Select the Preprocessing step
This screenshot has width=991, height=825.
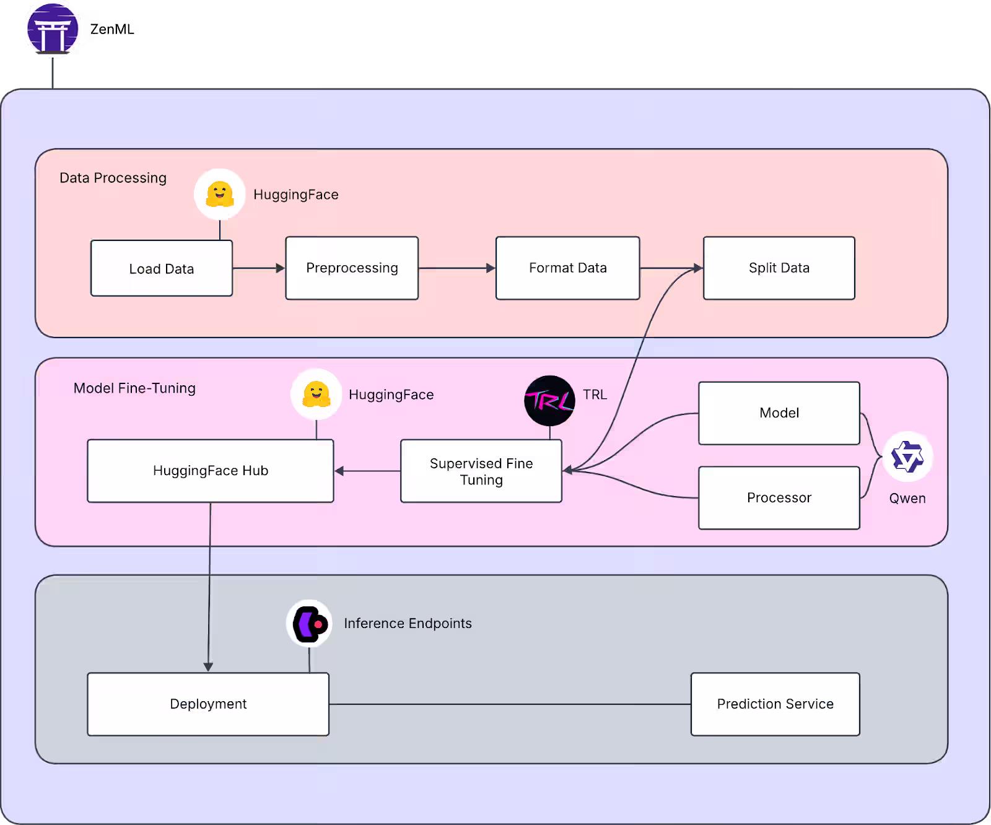pos(351,268)
